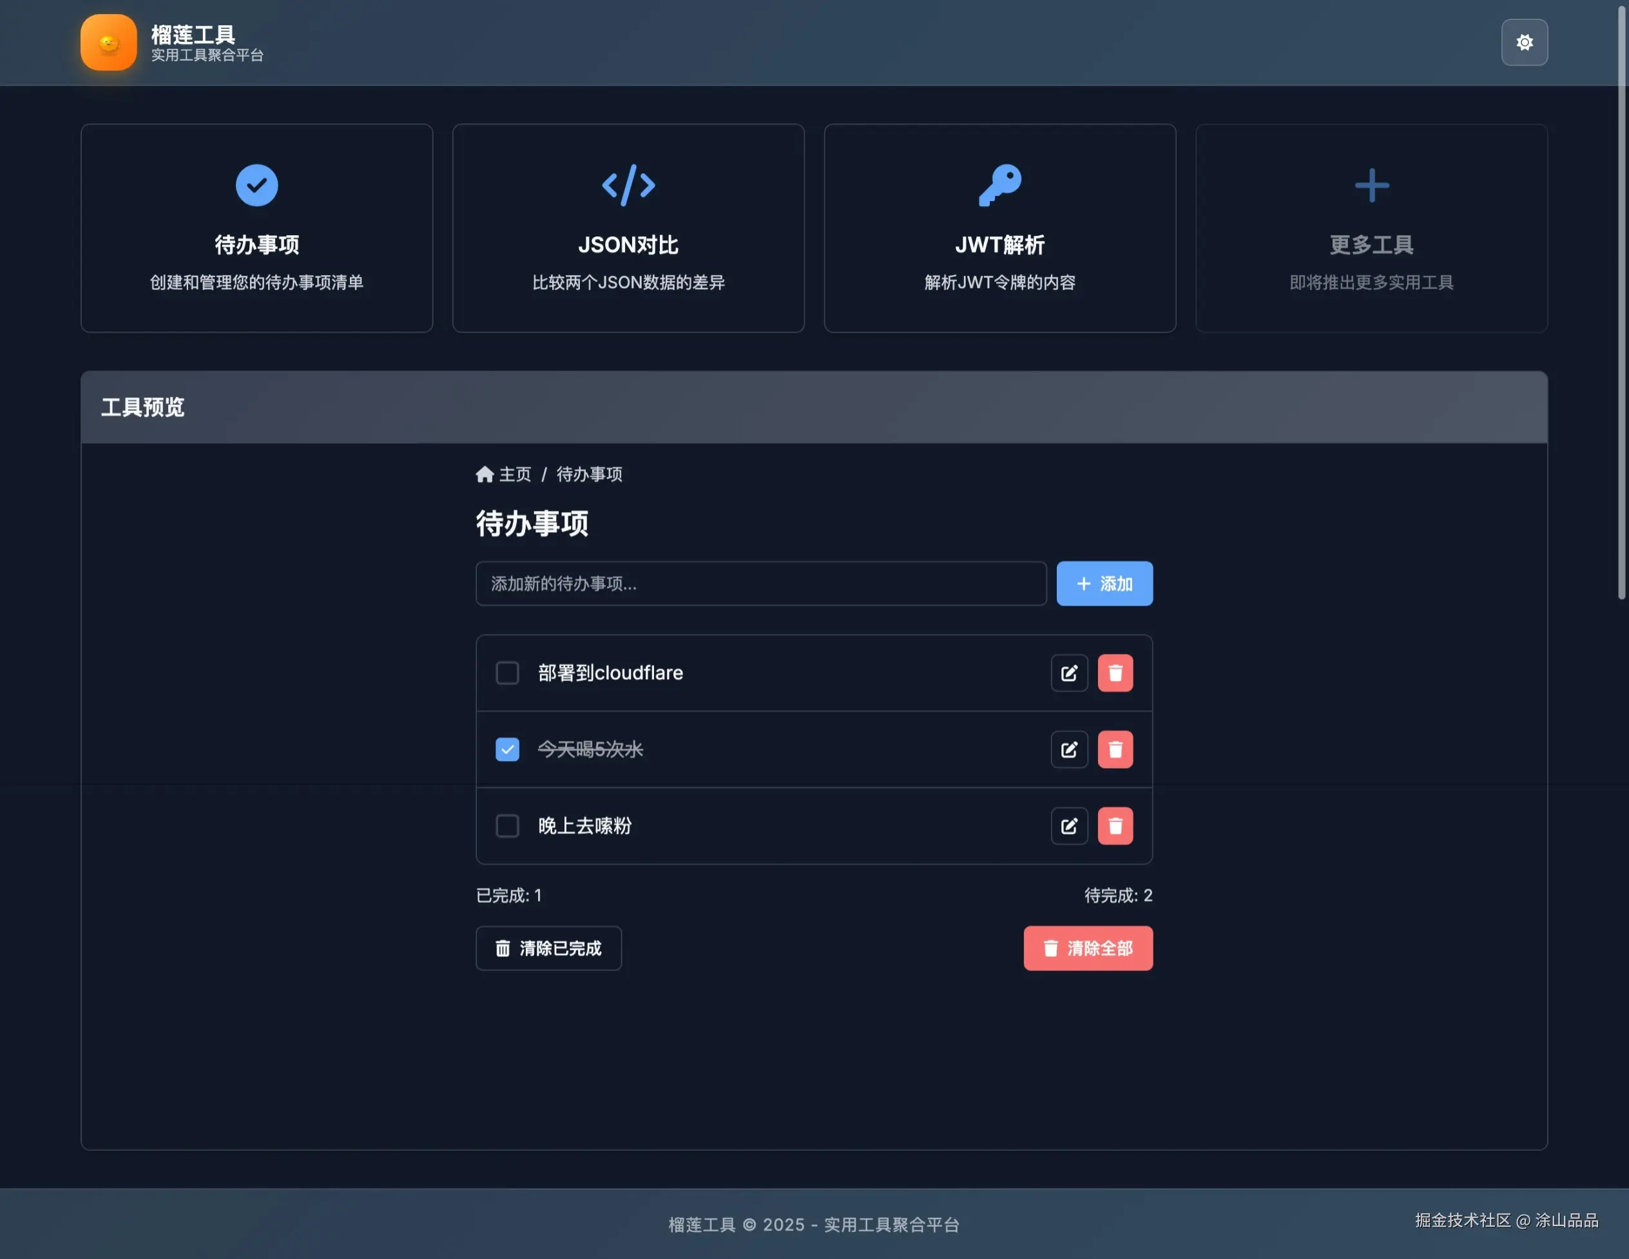This screenshot has width=1629, height=1259.
Task: Click the JWT解析 key icon
Action: tap(999, 185)
